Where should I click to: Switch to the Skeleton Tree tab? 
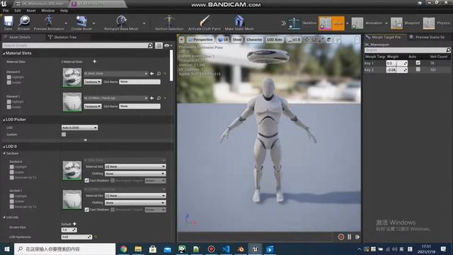click(x=62, y=37)
